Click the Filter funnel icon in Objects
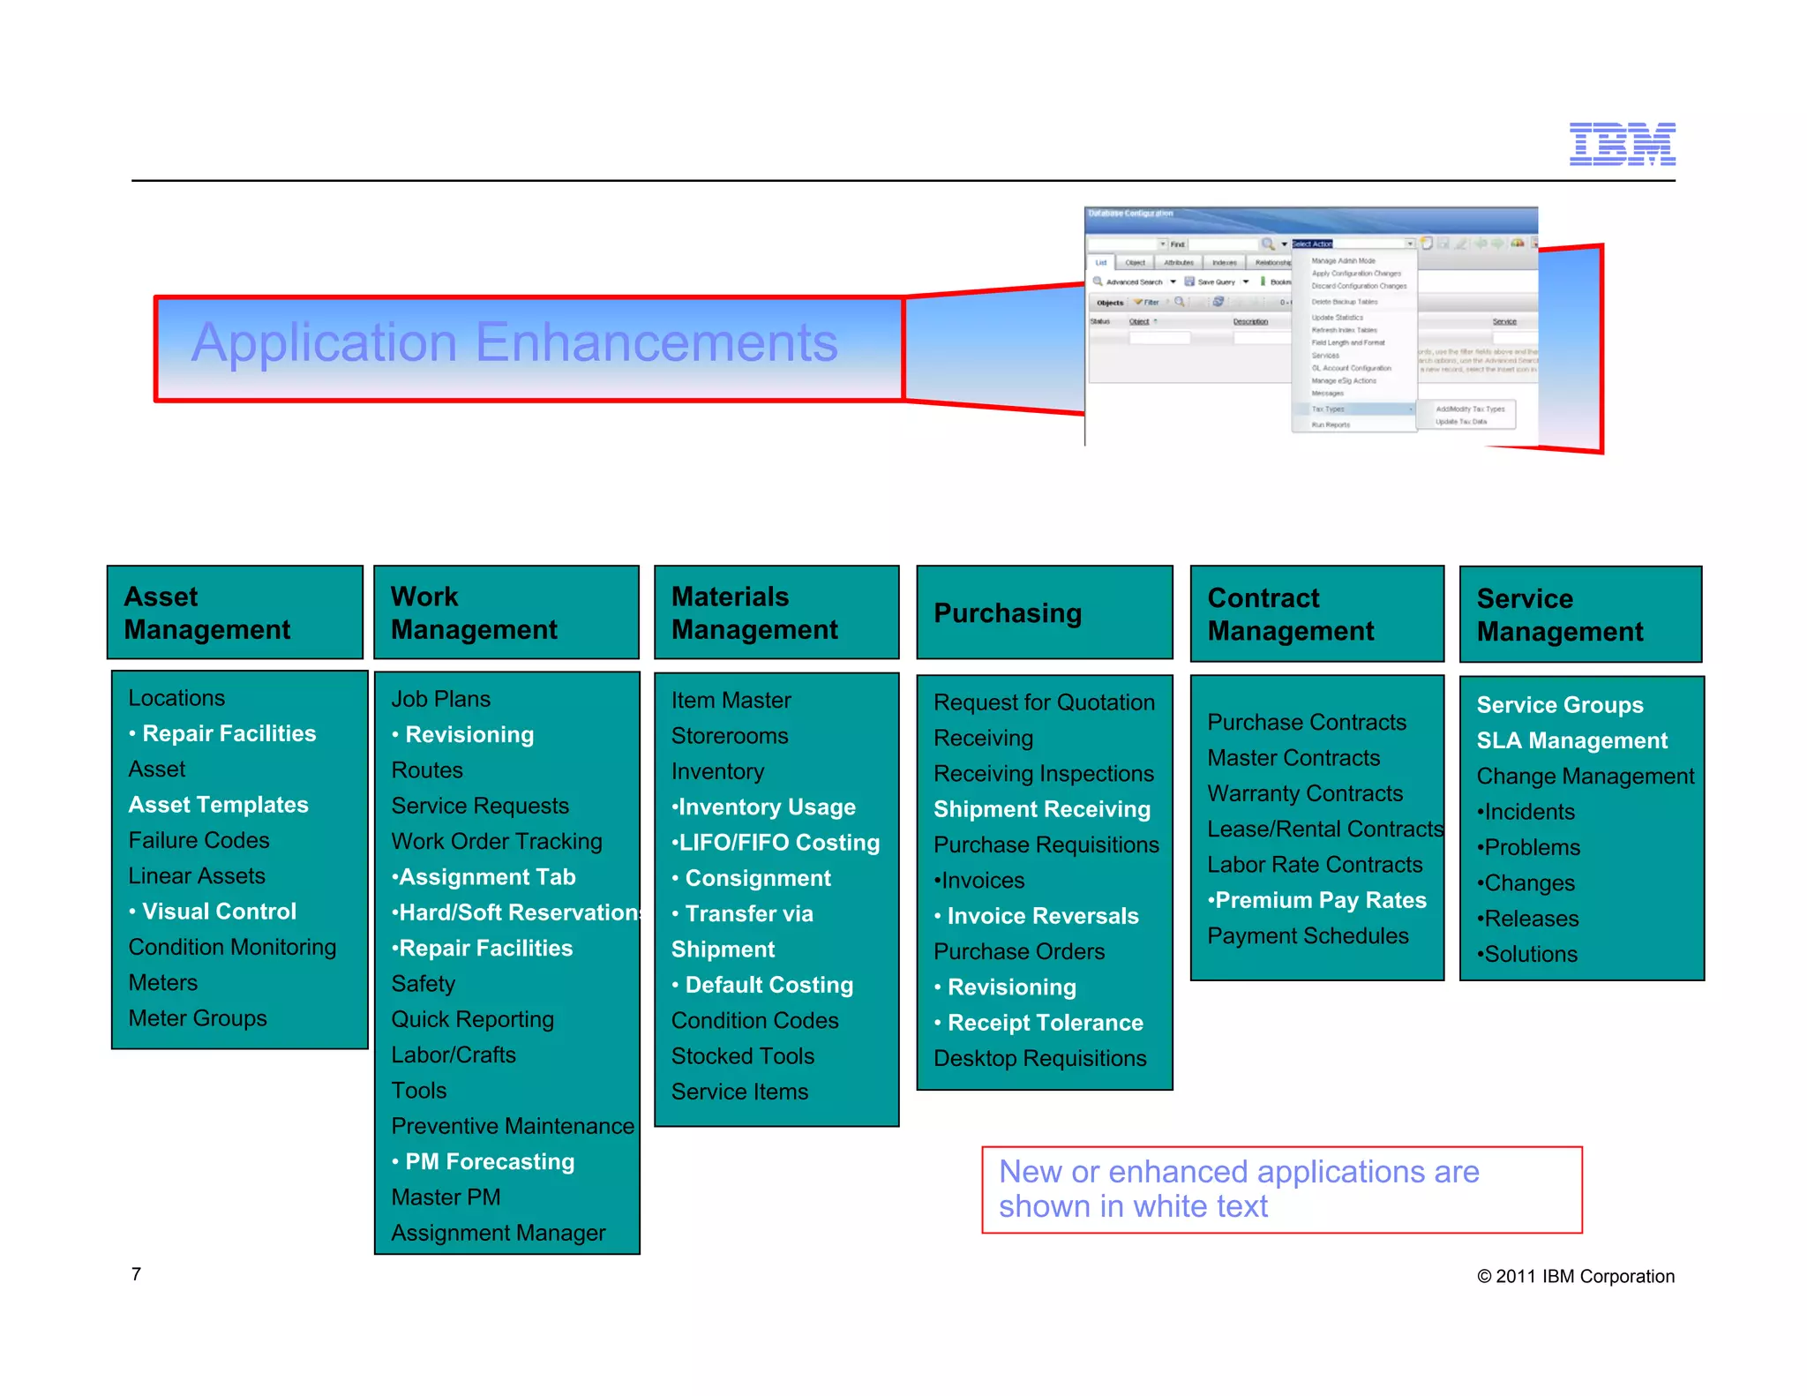The height and width of the screenshot is (1396, 1807). pyautogui.click(x=1139, y=302)
